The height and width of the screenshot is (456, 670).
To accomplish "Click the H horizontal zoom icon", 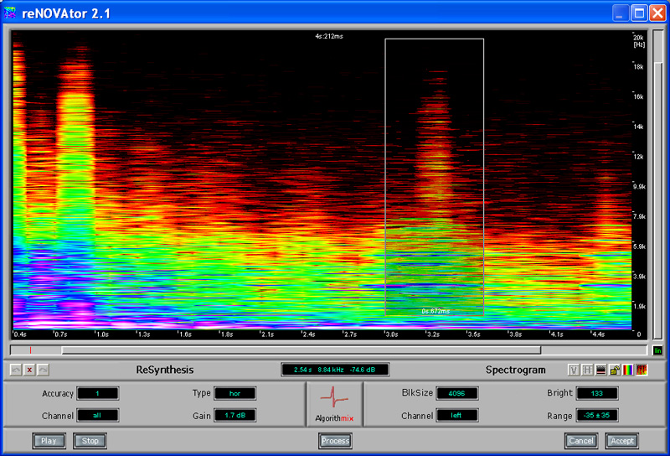I will [x=587, y=370].
